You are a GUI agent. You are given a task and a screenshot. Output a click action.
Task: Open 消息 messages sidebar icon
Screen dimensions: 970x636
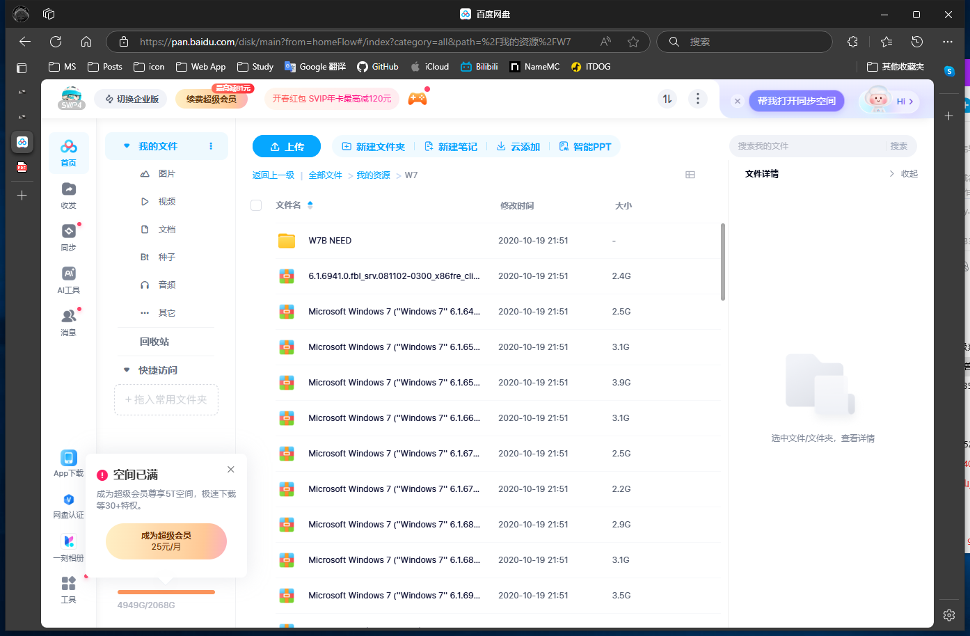[68, 321]
